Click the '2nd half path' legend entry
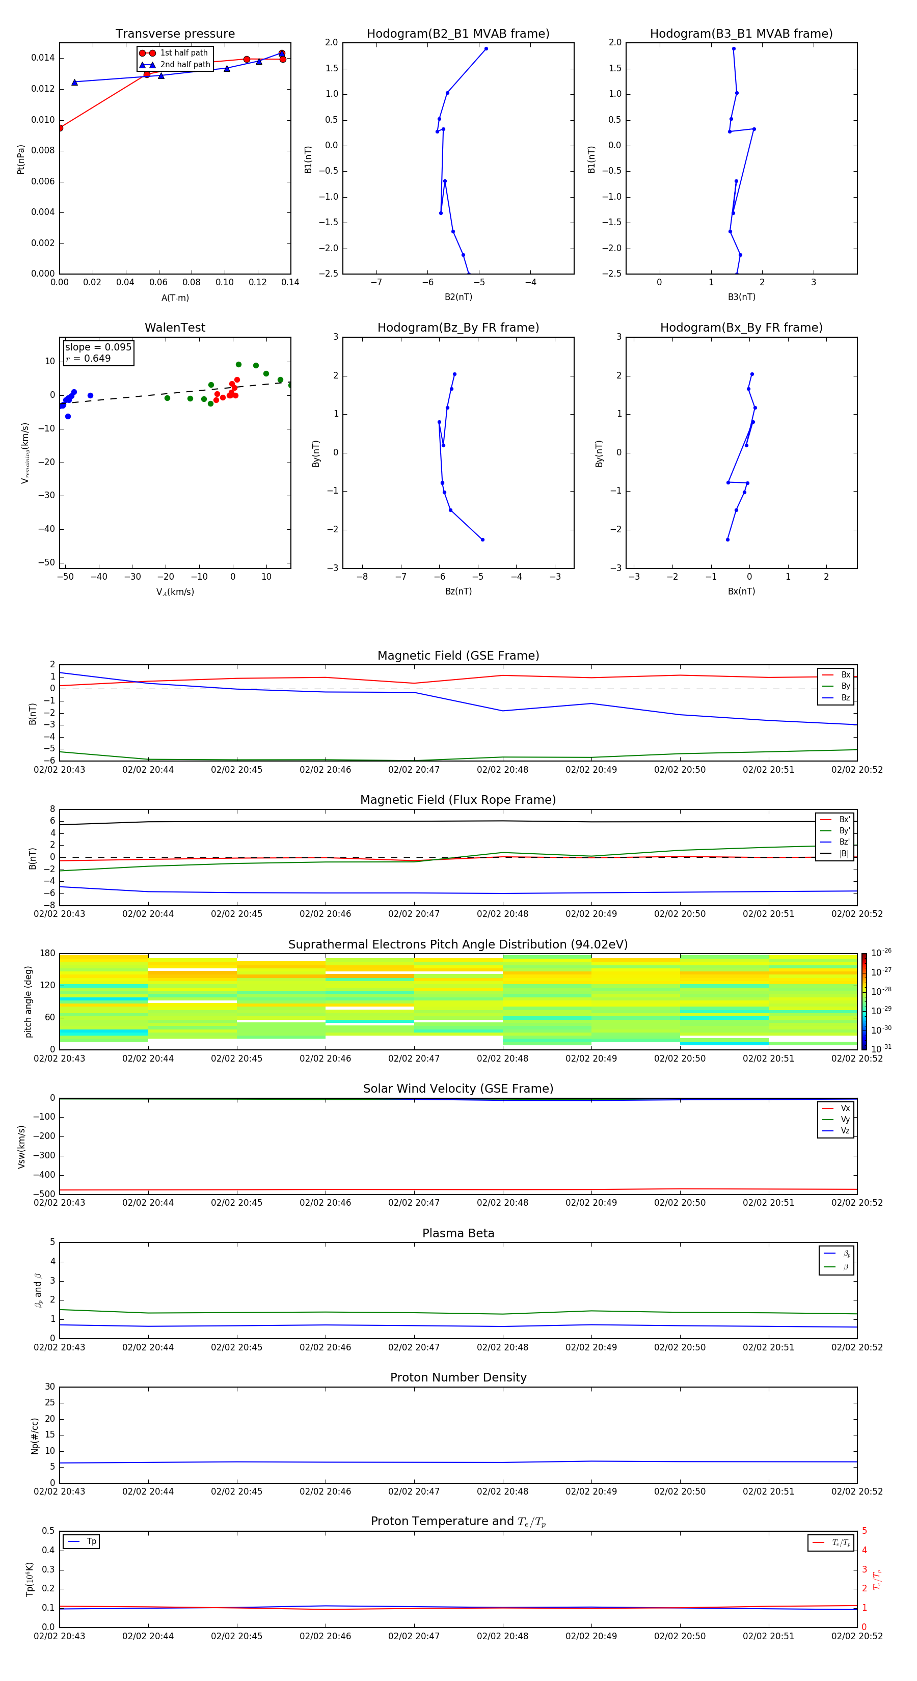 pos(175,65)
